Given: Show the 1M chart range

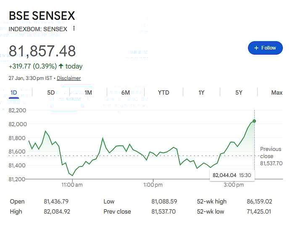Looking at the screenshot, I should (88, 92).
